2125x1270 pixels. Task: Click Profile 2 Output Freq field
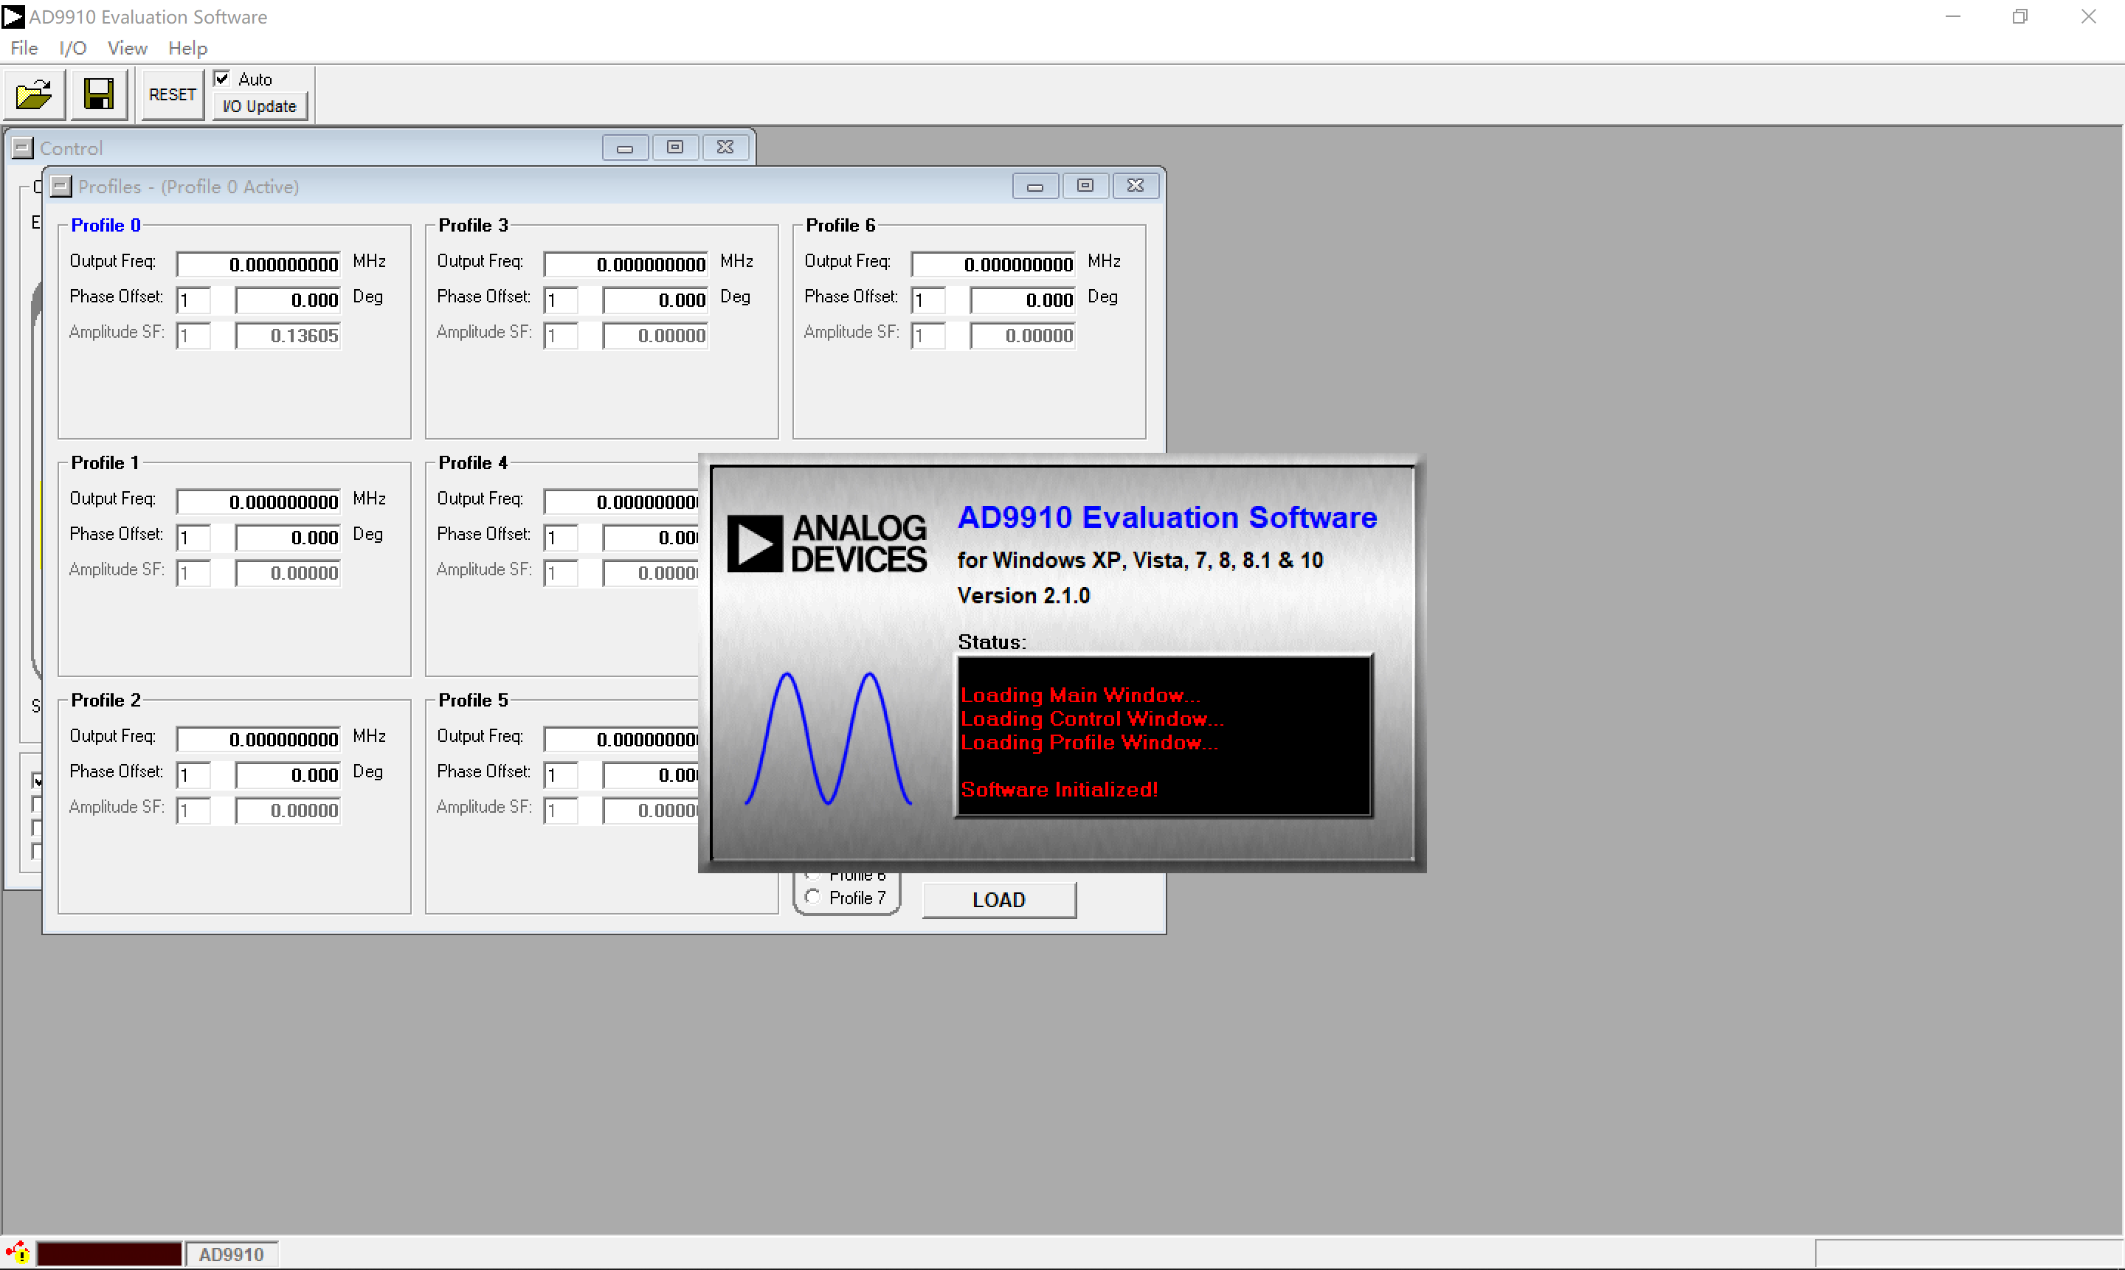pyautogui.click(x=258, y=738)
